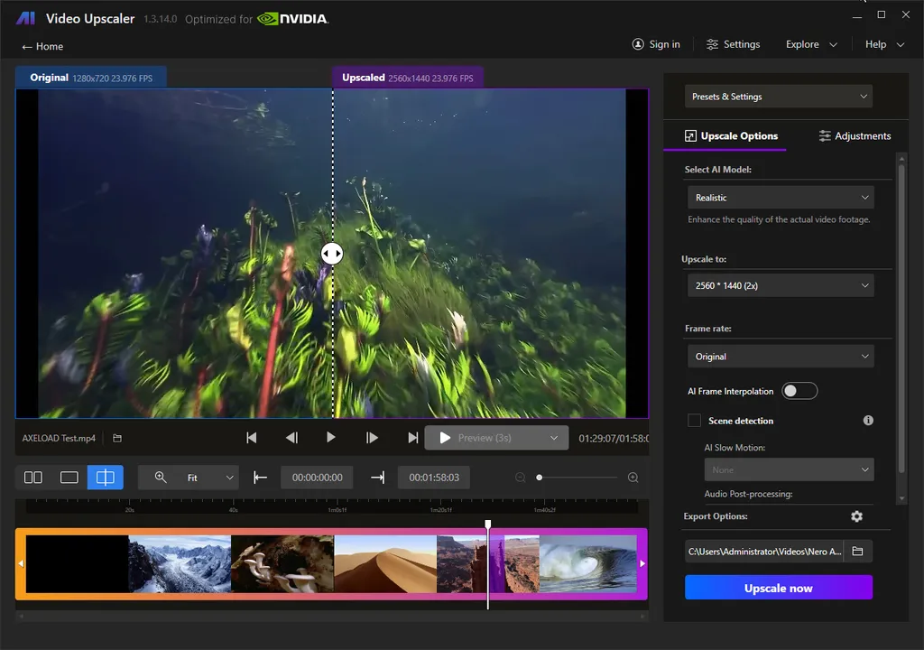924x650 pixels.
Task: Click the Scene detection info icon
Action: [868, 420]
